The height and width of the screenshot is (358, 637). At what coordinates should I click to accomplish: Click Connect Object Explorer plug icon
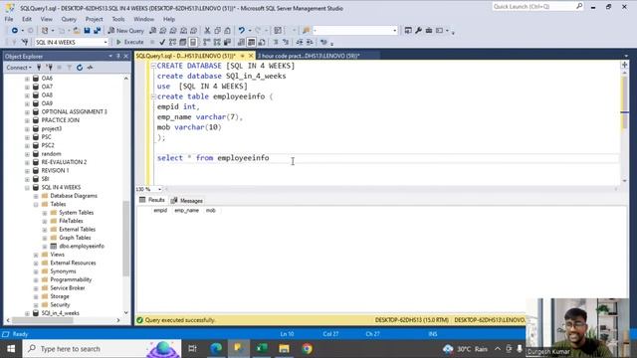pyautogui.click(x=39, y=68)
